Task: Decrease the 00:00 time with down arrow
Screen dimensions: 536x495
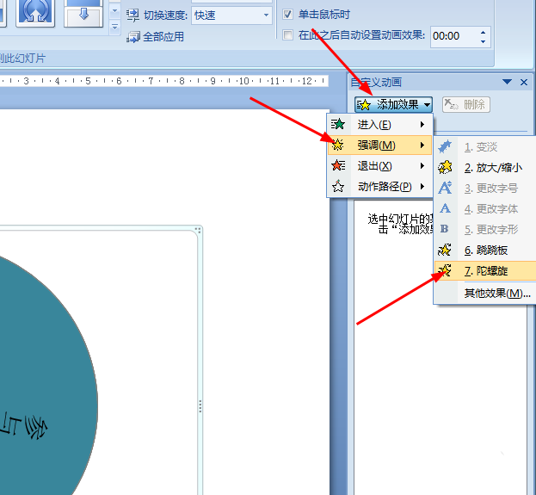Action: pos(483,41)
